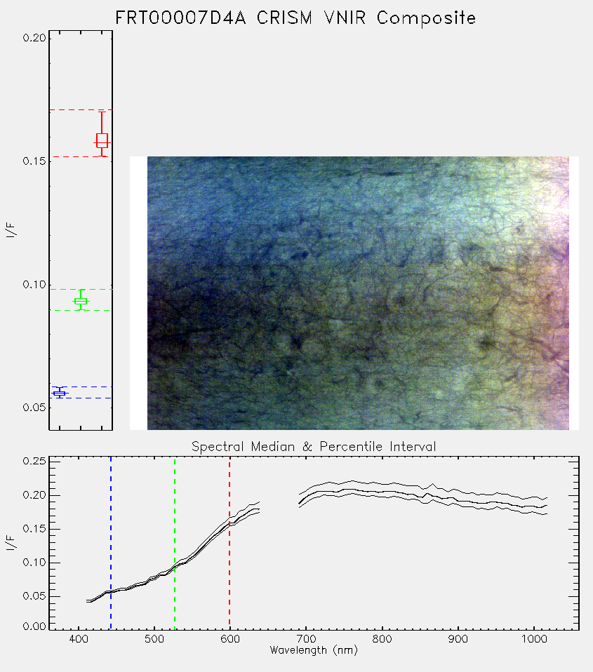Click the I/F label beside the box plot

coord(11,230)
